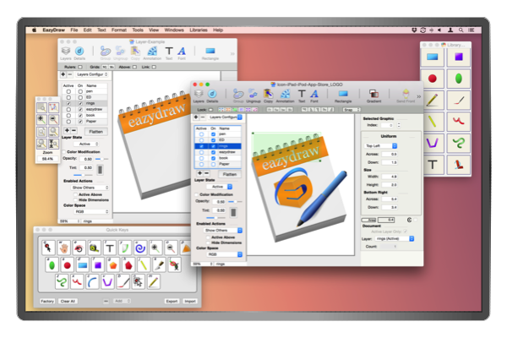507x338 pixels.
Task: Choose the zoom-out magnifier in Quick Keys
Action: click(x=171, y=248)
